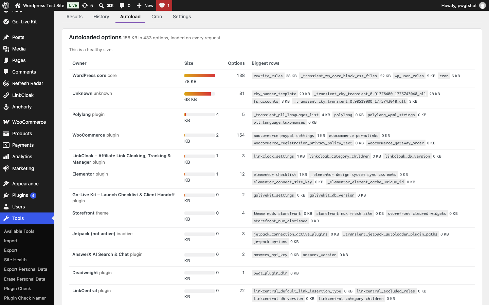The image size is (489, 305).
Task: Click the linkcloak_settings option tag
Action: [274, 156]
